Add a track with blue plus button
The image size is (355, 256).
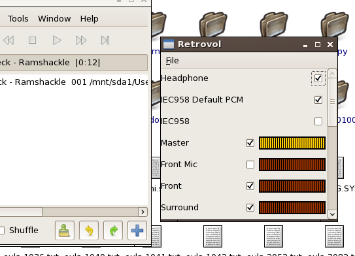tap(137, 231)
